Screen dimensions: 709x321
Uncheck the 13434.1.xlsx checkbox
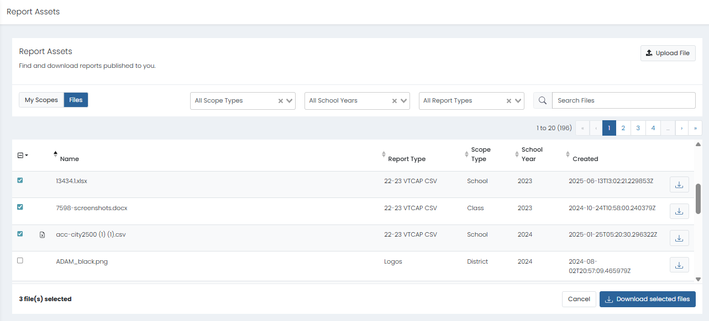[20, 180]
